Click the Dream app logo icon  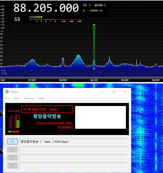7,91
